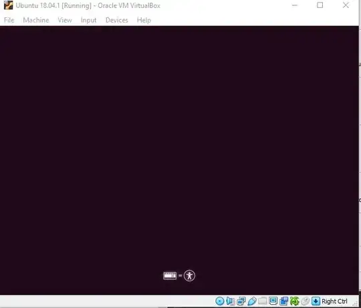The width and height of the screenshot is (361, 308).
Task: Click the VirtualBox icon in title bar
Action: coord(8,5)
